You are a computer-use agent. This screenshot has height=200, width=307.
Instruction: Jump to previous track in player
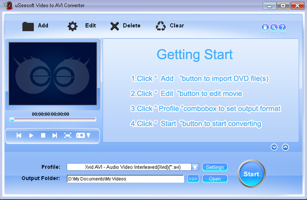coord(19,135)
